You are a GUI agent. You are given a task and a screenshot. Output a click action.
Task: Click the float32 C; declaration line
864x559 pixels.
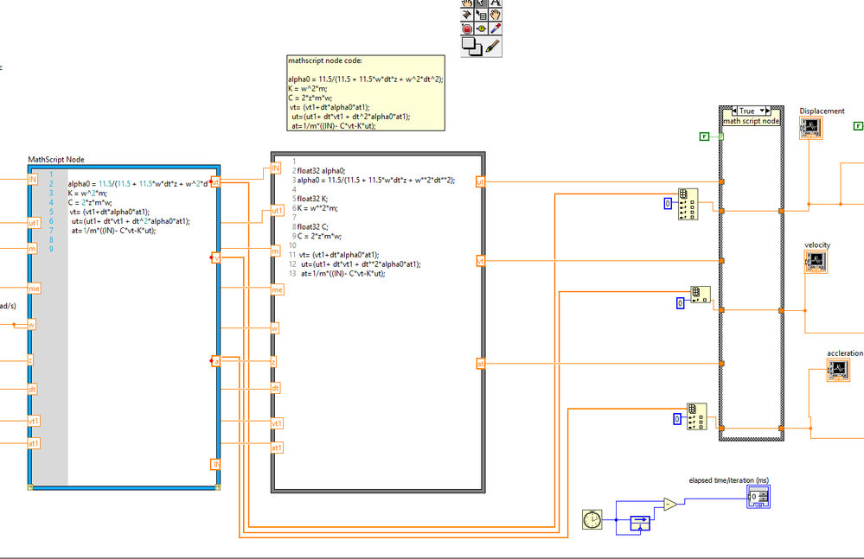312,226
